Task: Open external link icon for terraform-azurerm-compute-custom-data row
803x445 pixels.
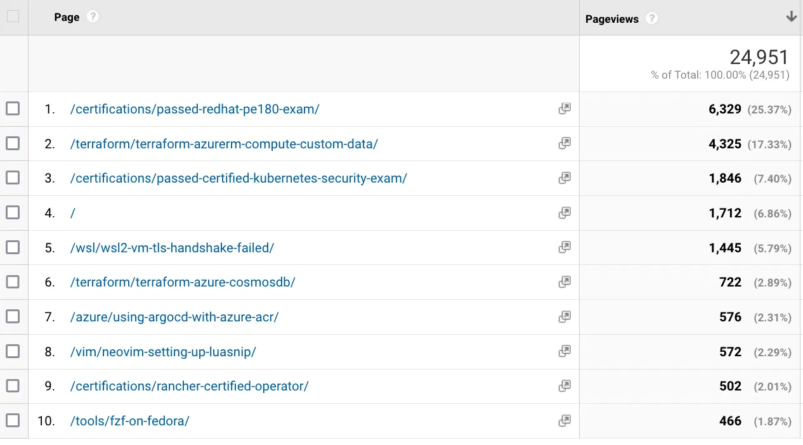Action: 565,144
